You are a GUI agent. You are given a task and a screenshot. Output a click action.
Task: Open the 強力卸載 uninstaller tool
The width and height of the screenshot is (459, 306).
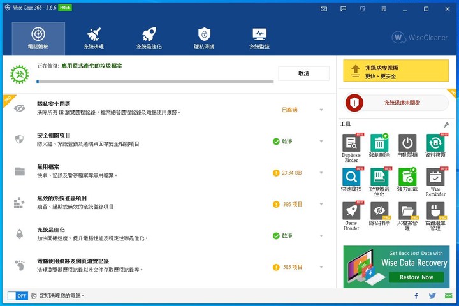point(407,177)
